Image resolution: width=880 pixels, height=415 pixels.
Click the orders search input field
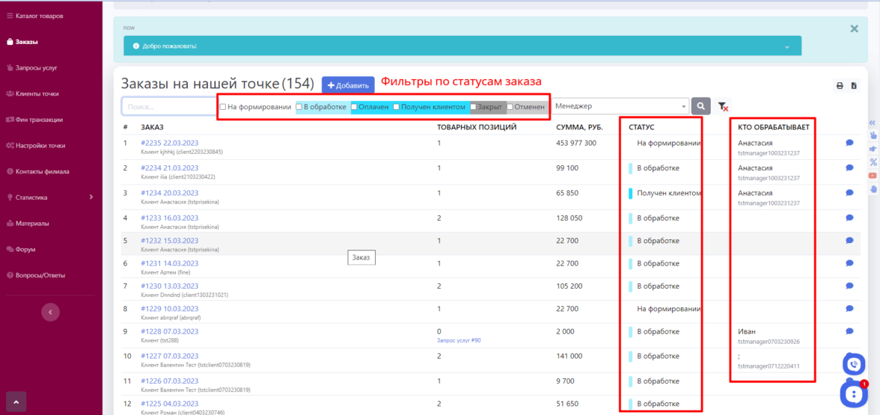pyautogui.click(x=169, y=107)
